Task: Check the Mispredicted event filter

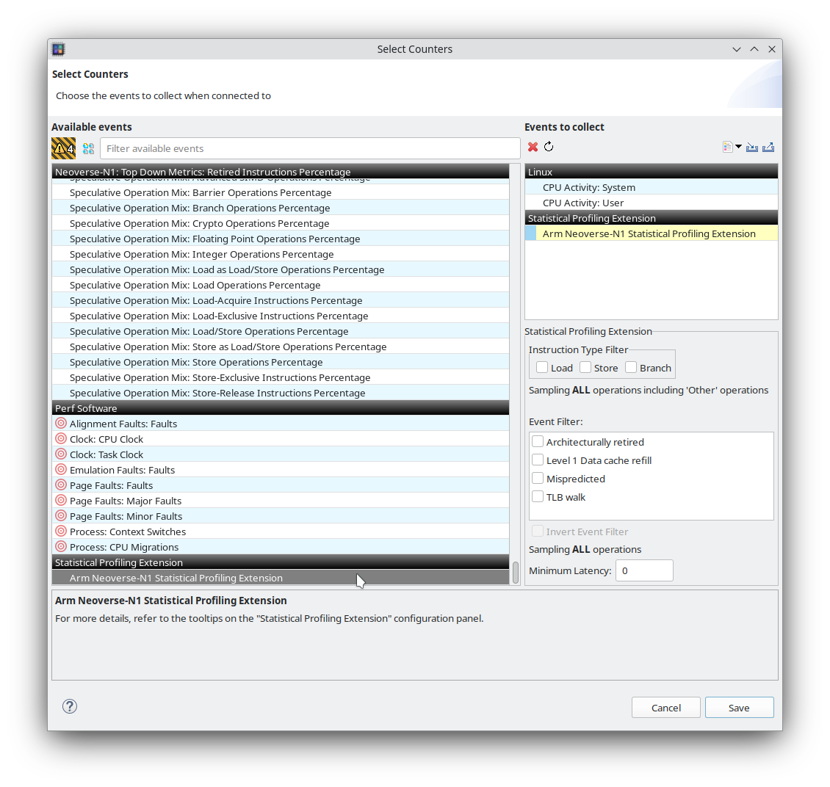Action: coord(537,478)
